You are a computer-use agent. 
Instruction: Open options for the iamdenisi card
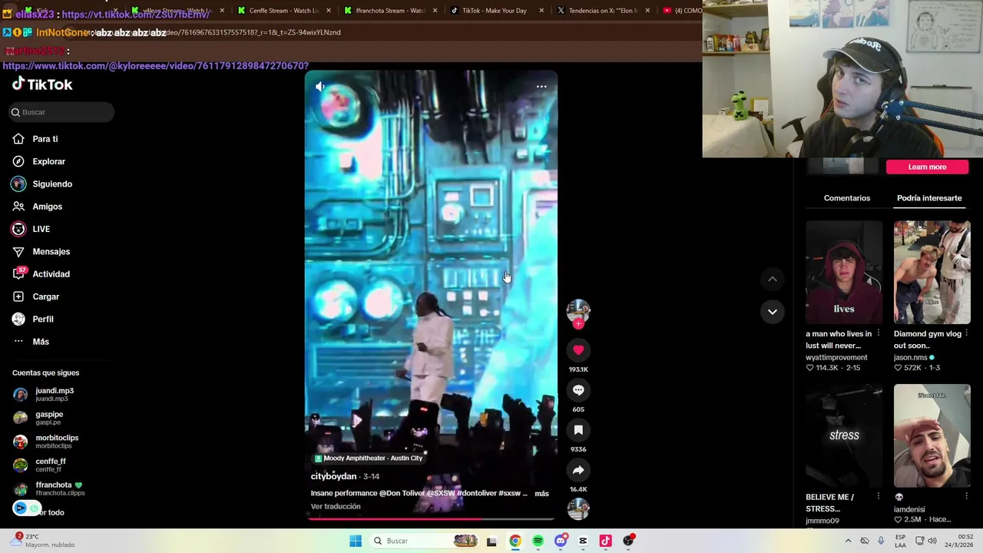tap(966, 497)
